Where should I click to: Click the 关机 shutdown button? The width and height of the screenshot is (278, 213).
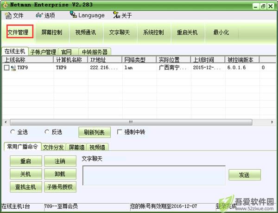pyautogui.click(x=26, y=174)
